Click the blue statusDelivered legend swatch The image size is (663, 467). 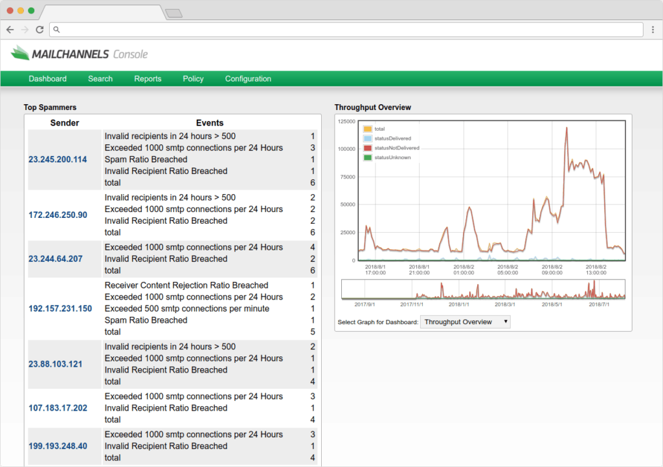(368, 138)
